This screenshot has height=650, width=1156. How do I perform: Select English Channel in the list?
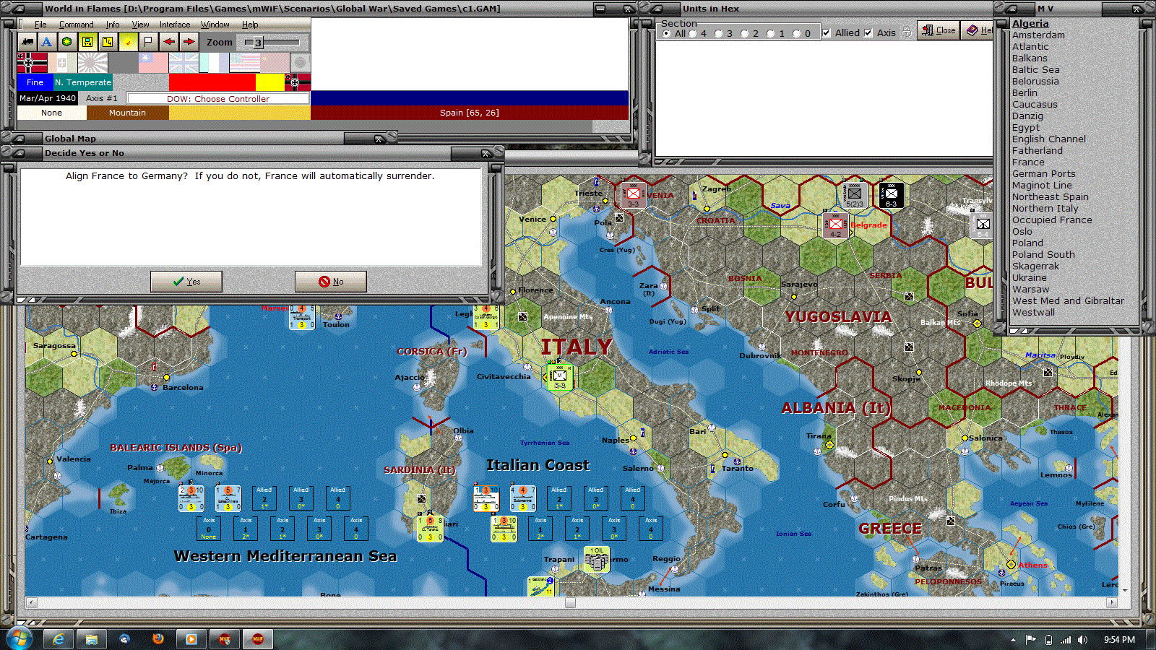(1048, 139)
